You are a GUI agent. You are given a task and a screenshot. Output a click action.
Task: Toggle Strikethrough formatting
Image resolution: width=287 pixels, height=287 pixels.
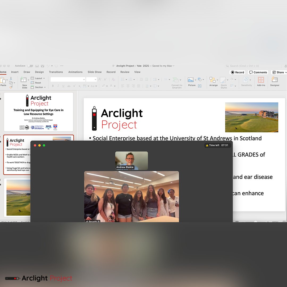pos(69,86)
